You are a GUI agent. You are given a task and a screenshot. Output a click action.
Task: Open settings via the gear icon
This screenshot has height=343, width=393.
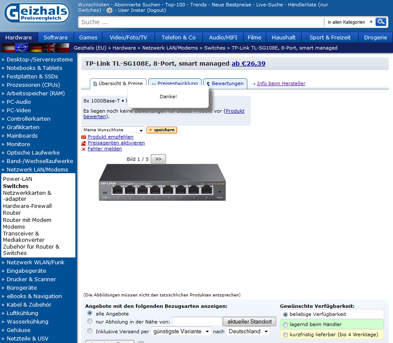pos(109,10)
